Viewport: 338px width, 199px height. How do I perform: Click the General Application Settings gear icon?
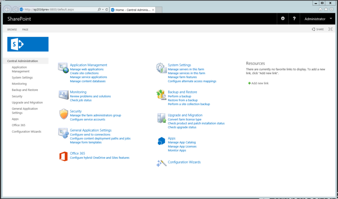tap(63, 133)
